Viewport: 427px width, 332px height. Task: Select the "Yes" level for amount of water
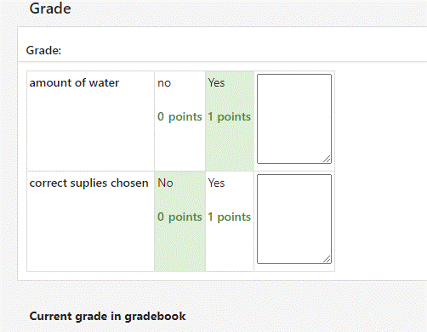click(230, 121)
